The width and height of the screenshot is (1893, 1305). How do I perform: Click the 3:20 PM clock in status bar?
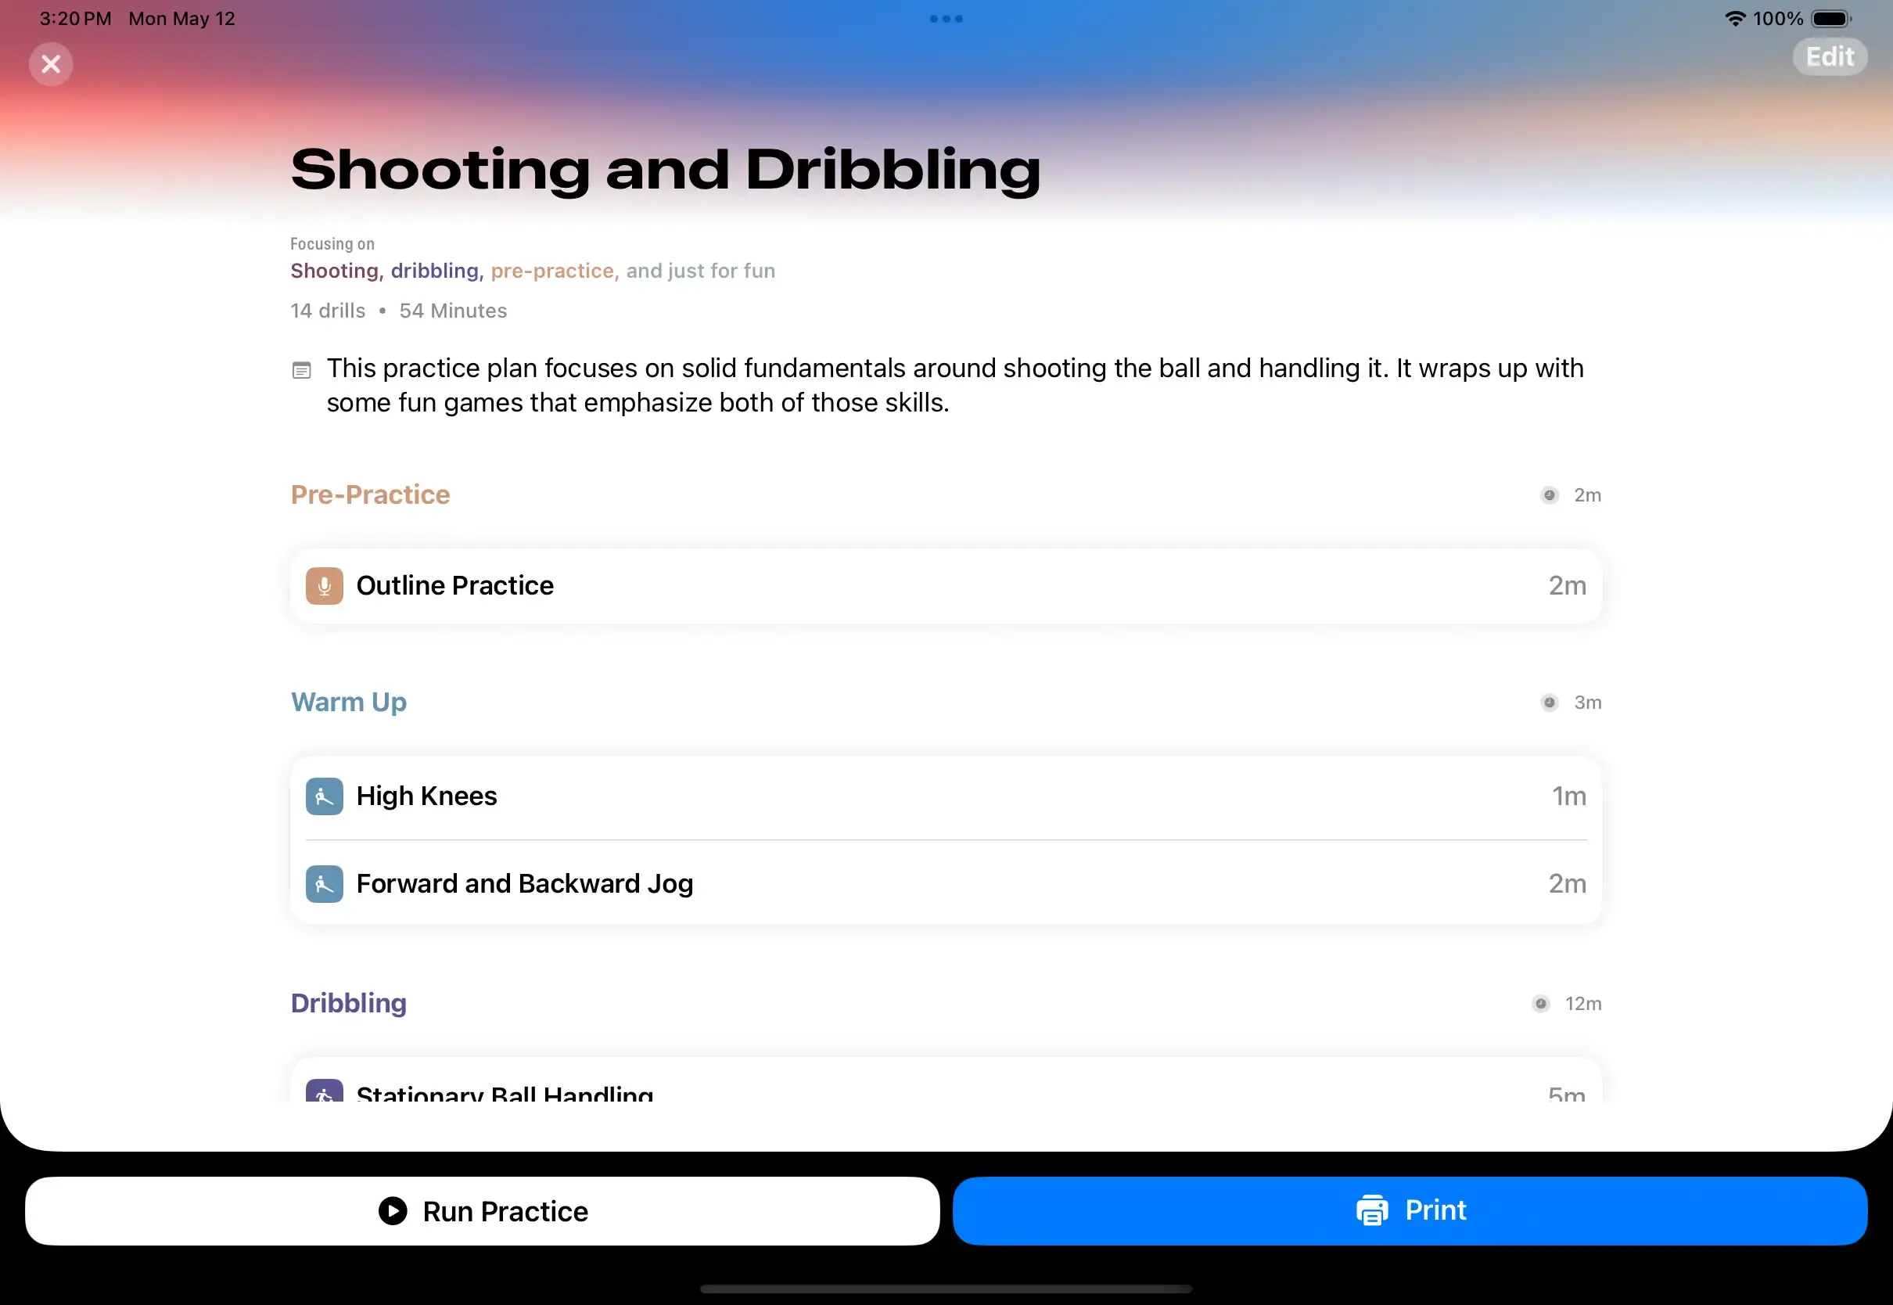click(75, 18)
